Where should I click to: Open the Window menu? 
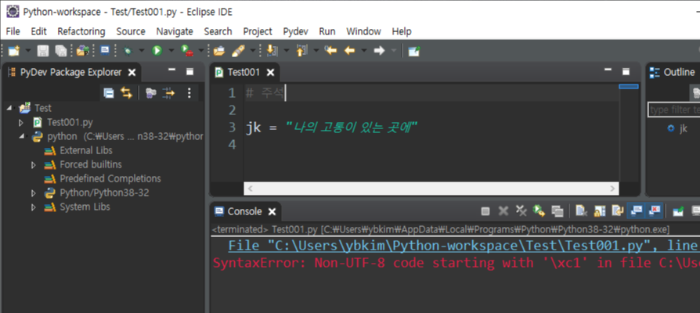(363, 31)
